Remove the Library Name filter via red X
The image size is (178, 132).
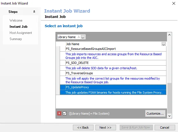click(x=59, y=113)
